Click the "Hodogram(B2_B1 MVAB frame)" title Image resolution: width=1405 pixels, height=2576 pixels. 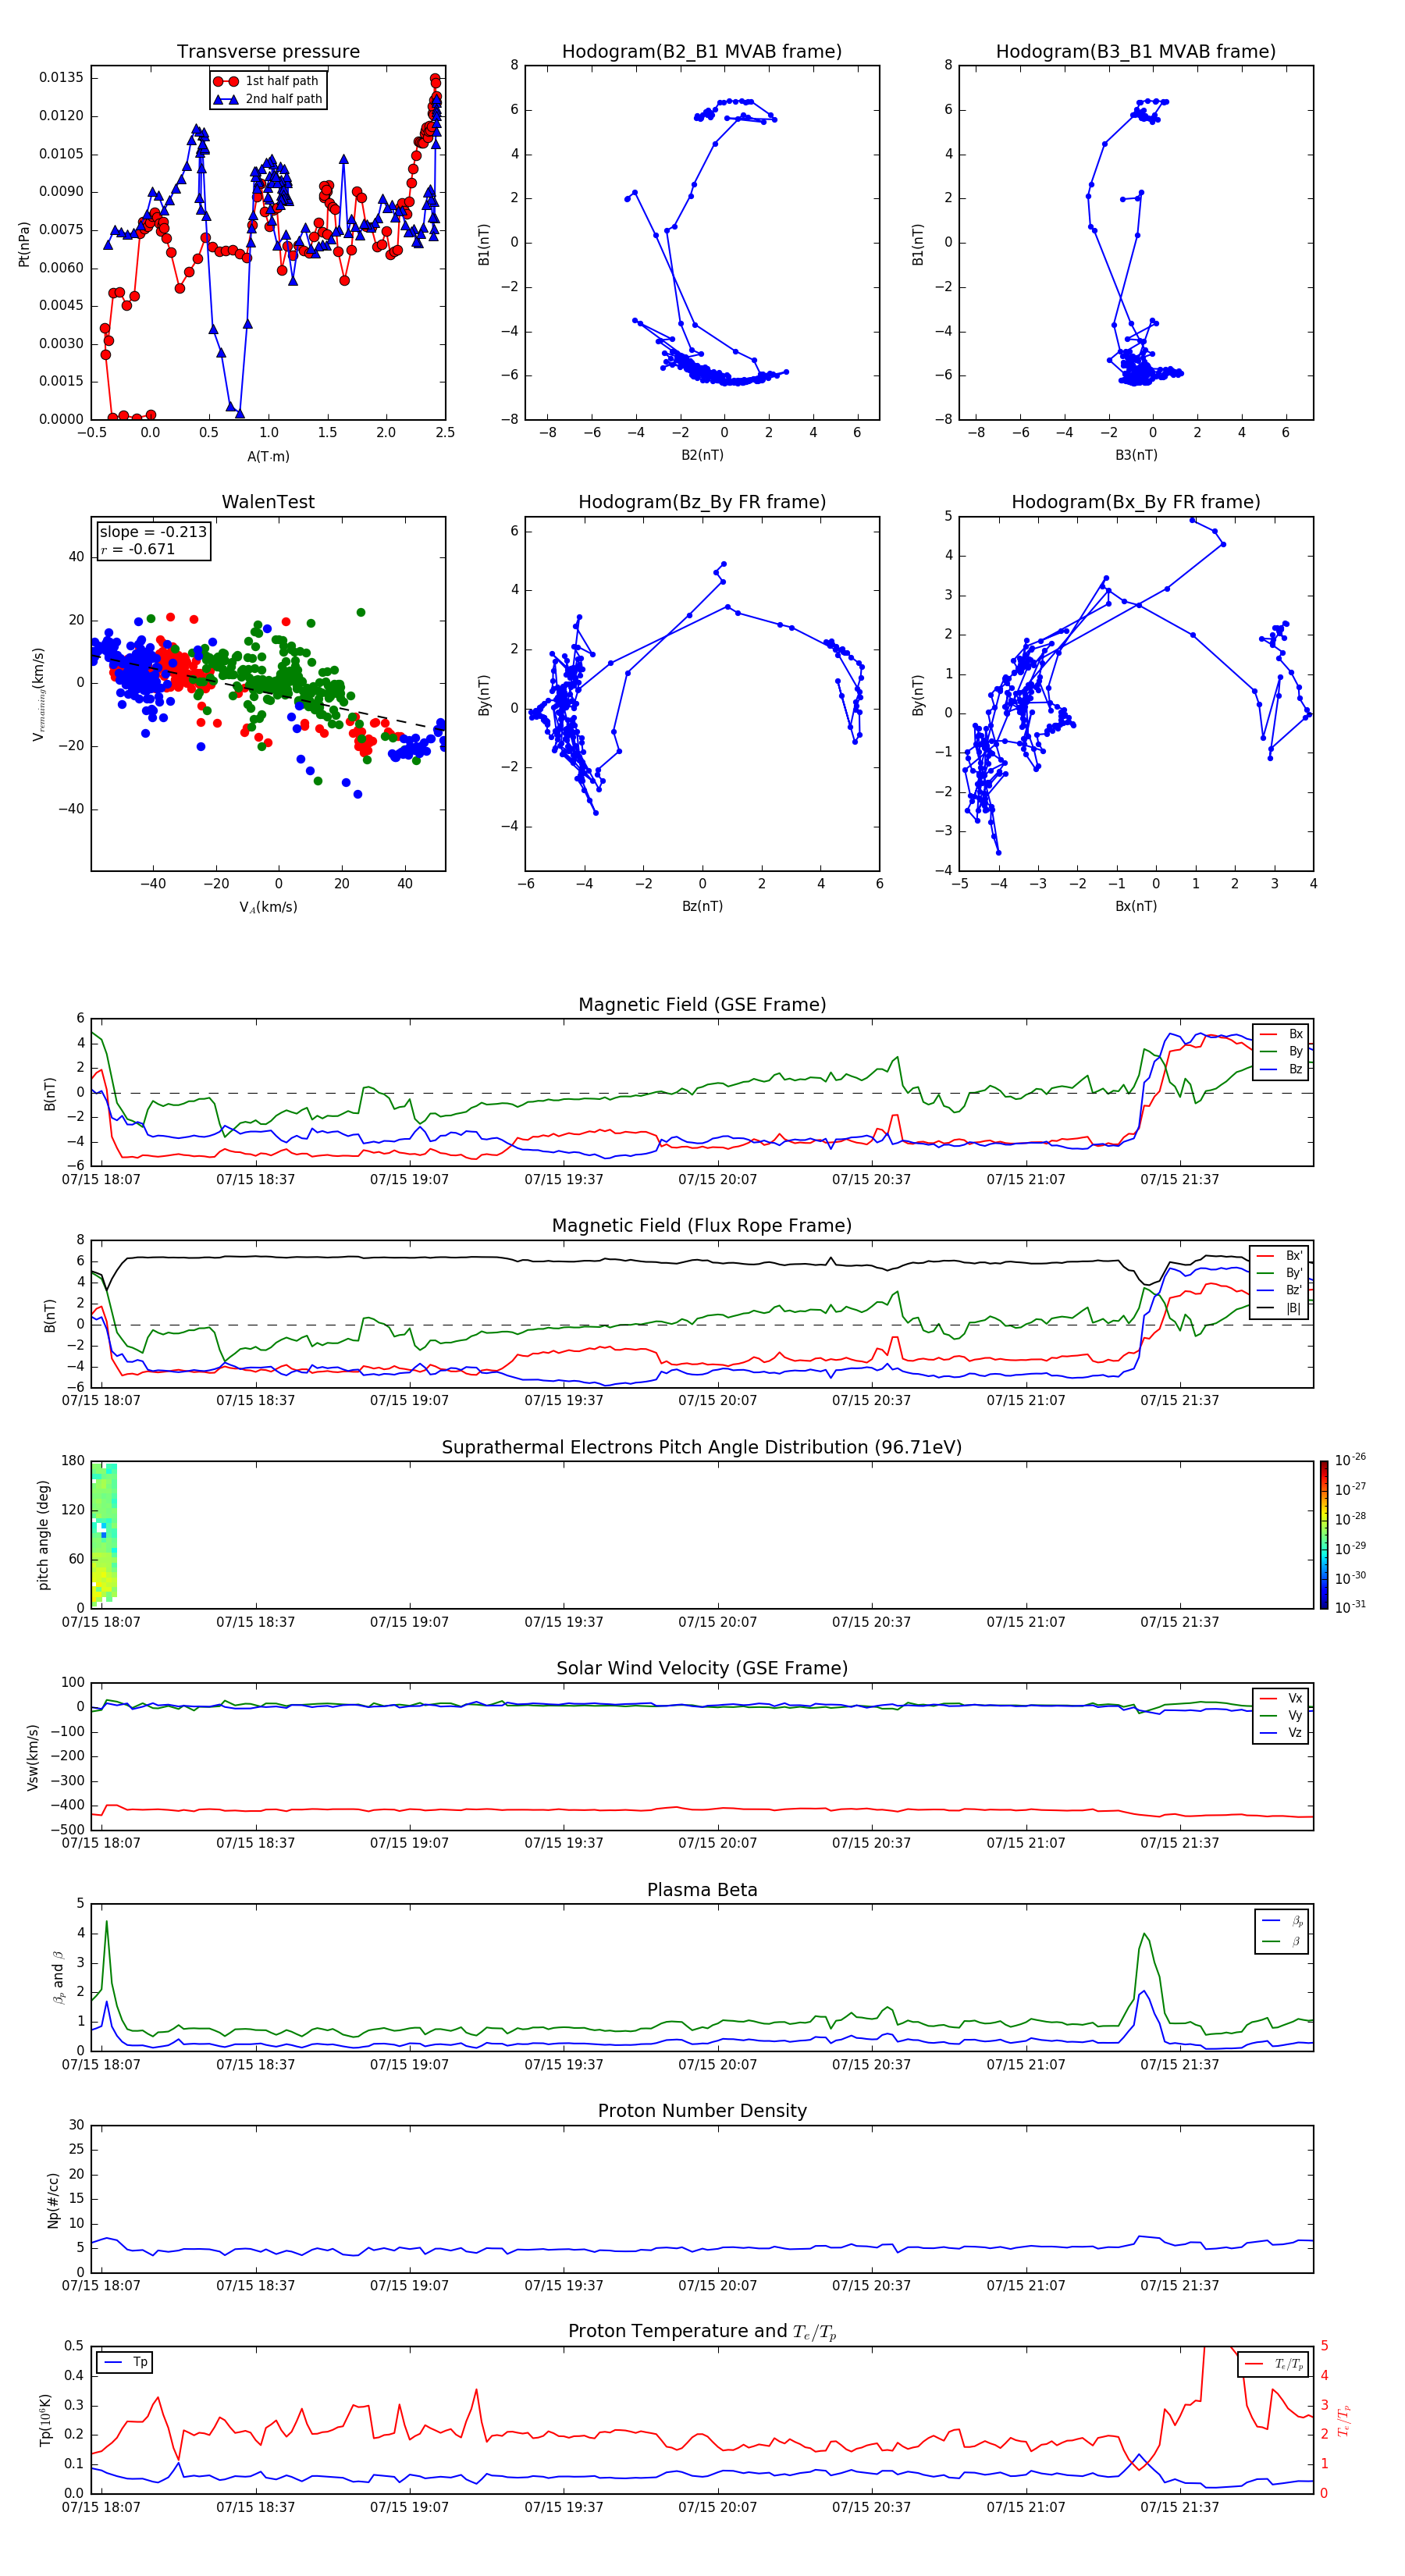coord(702,51)
